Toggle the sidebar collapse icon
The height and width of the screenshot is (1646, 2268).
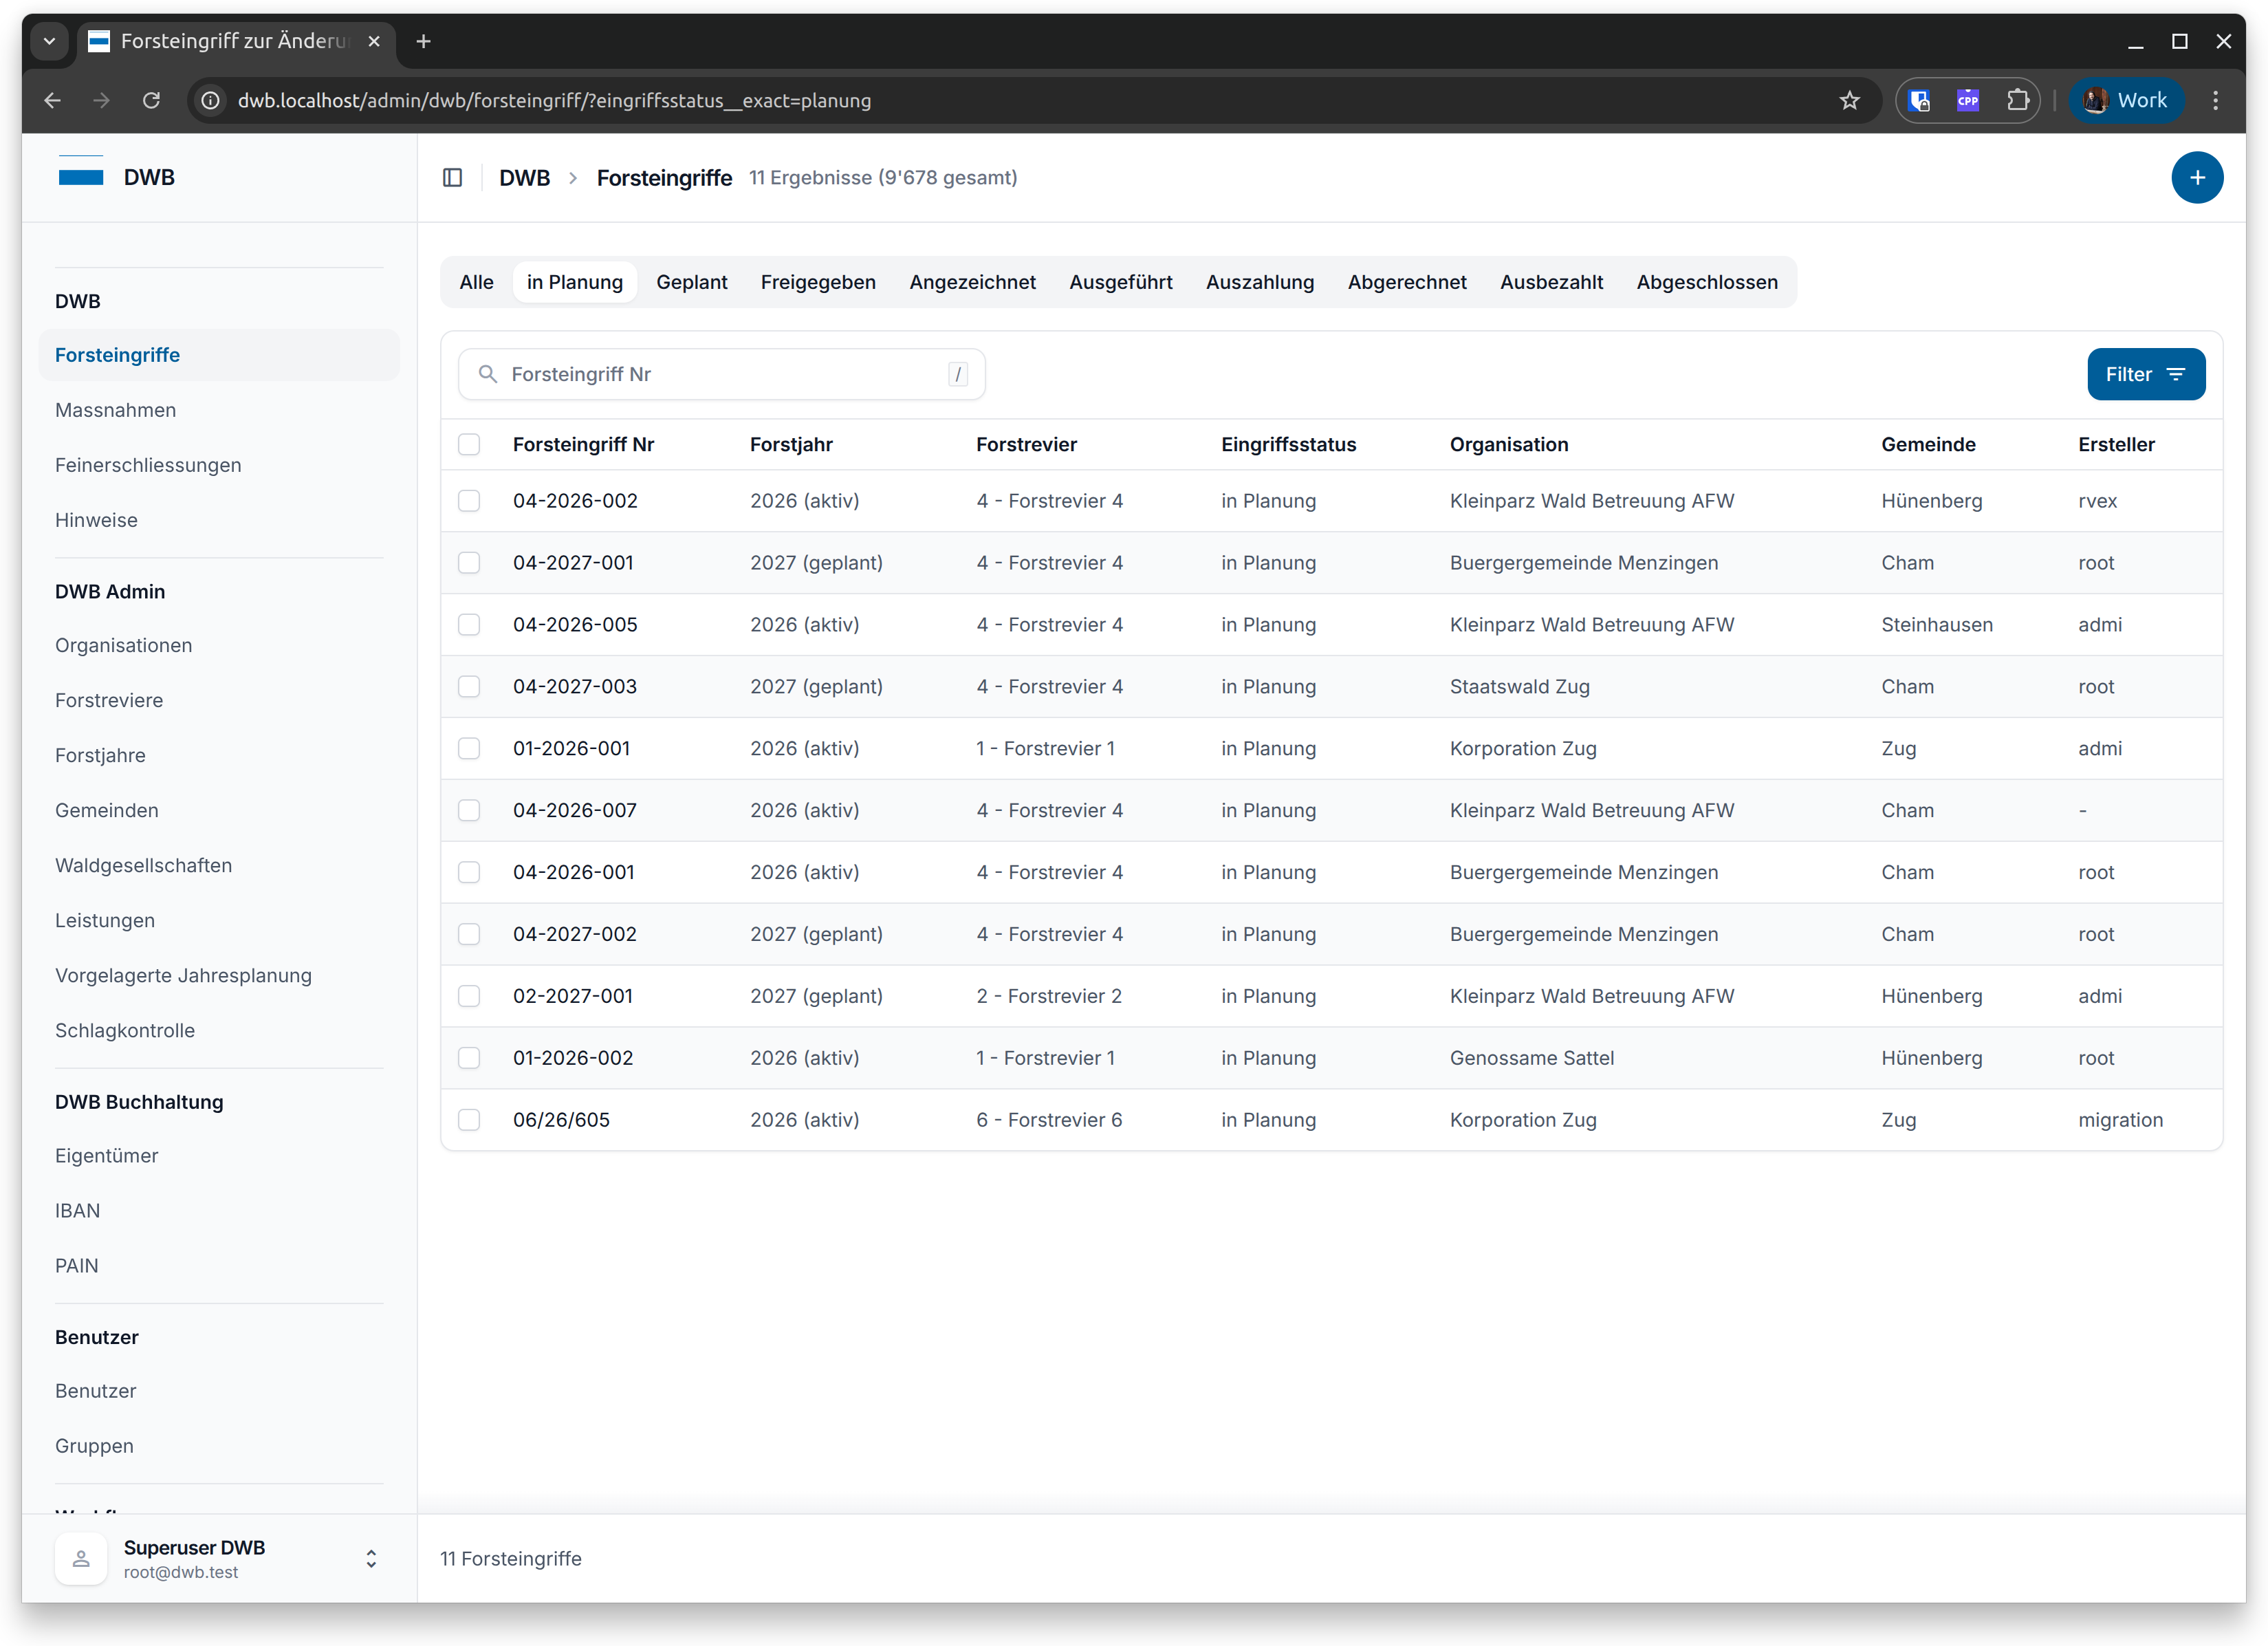pyautogui.click(x=452, y=178)
